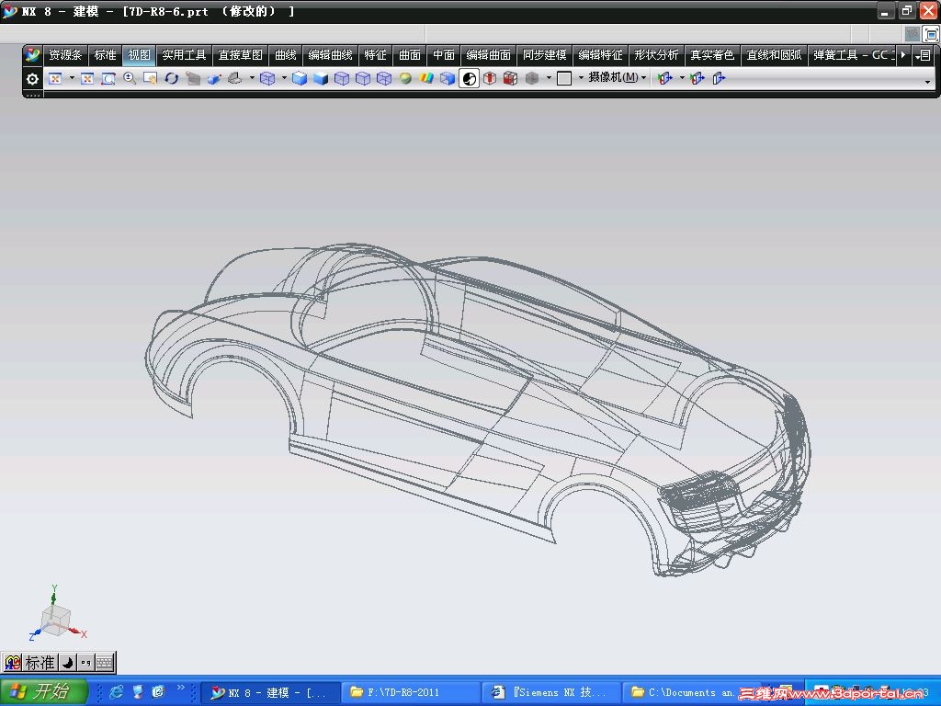Select Studio rendering sphere icon

click(405, 78)
